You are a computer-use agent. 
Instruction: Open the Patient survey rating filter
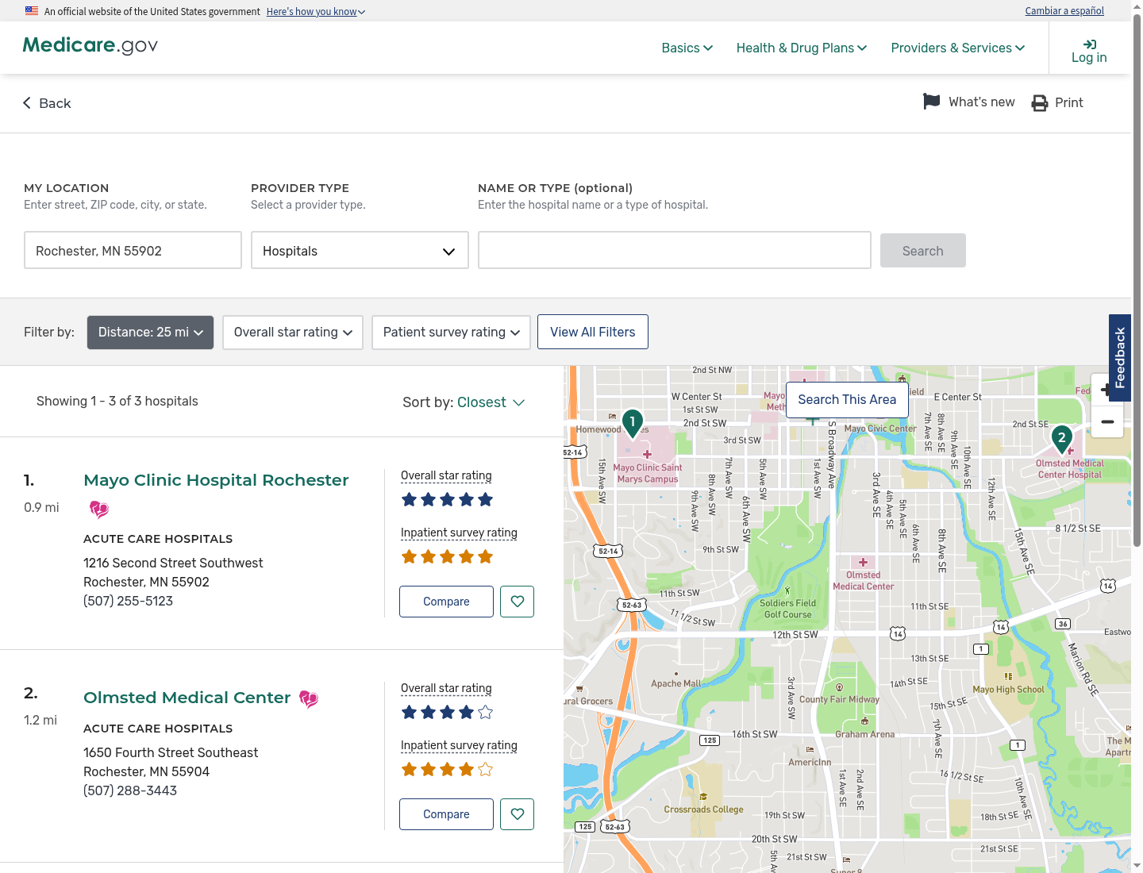click(451, 333)
